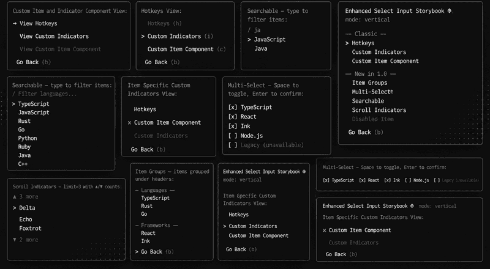Screen dimensions: 490x269
Task: Go Back (b) in large Storybook panel
Action: click(x=366, y=132)
